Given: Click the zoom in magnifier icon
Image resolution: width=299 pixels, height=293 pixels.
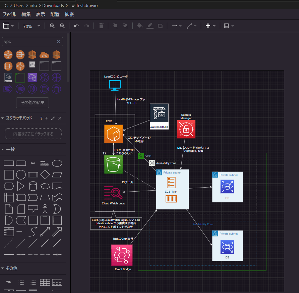Looking at the screenshot, I should pos(52,26).
